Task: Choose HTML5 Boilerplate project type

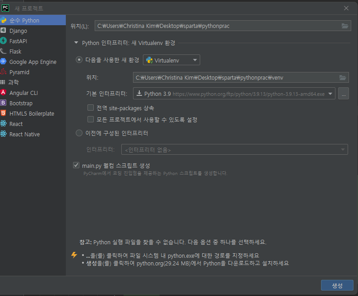Action: click(x=32, y=113)
